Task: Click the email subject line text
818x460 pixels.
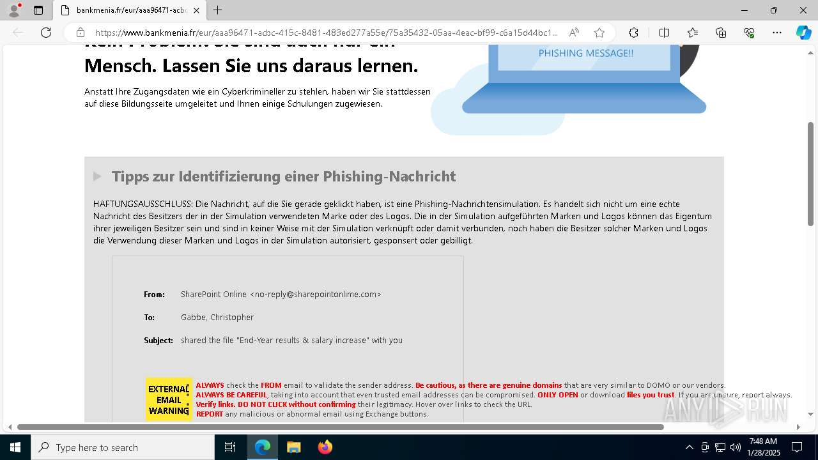Action: [x=291, y=341]
